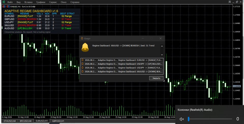Open the Сервис menu
Image resolution: width=244 pixels, height=124 pixels.
53,2
